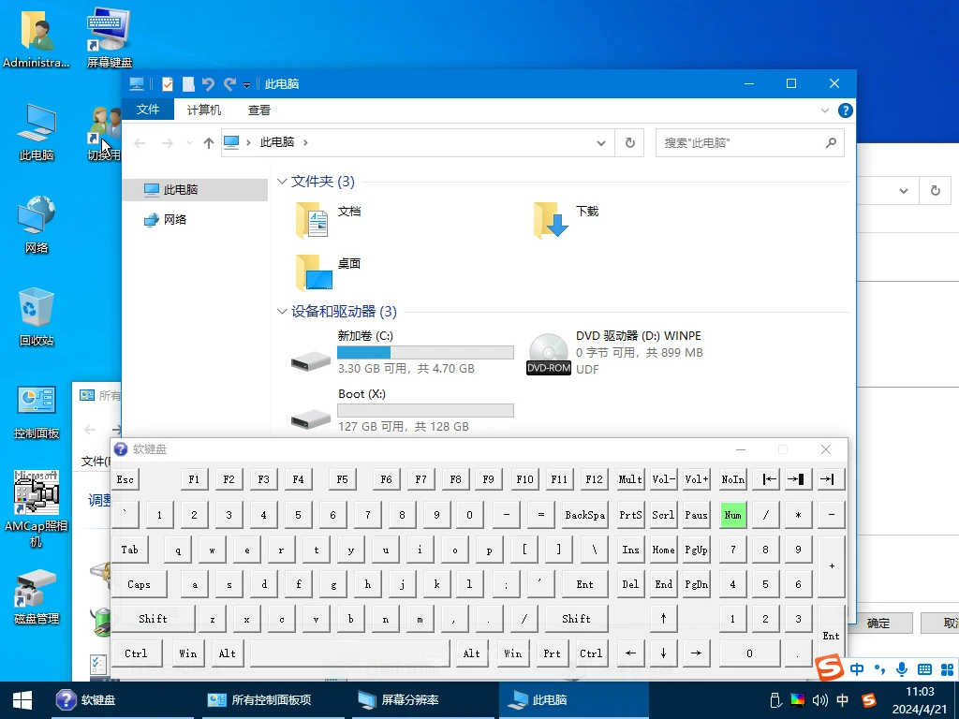Select the 此电脑 desktop icon

37,131
